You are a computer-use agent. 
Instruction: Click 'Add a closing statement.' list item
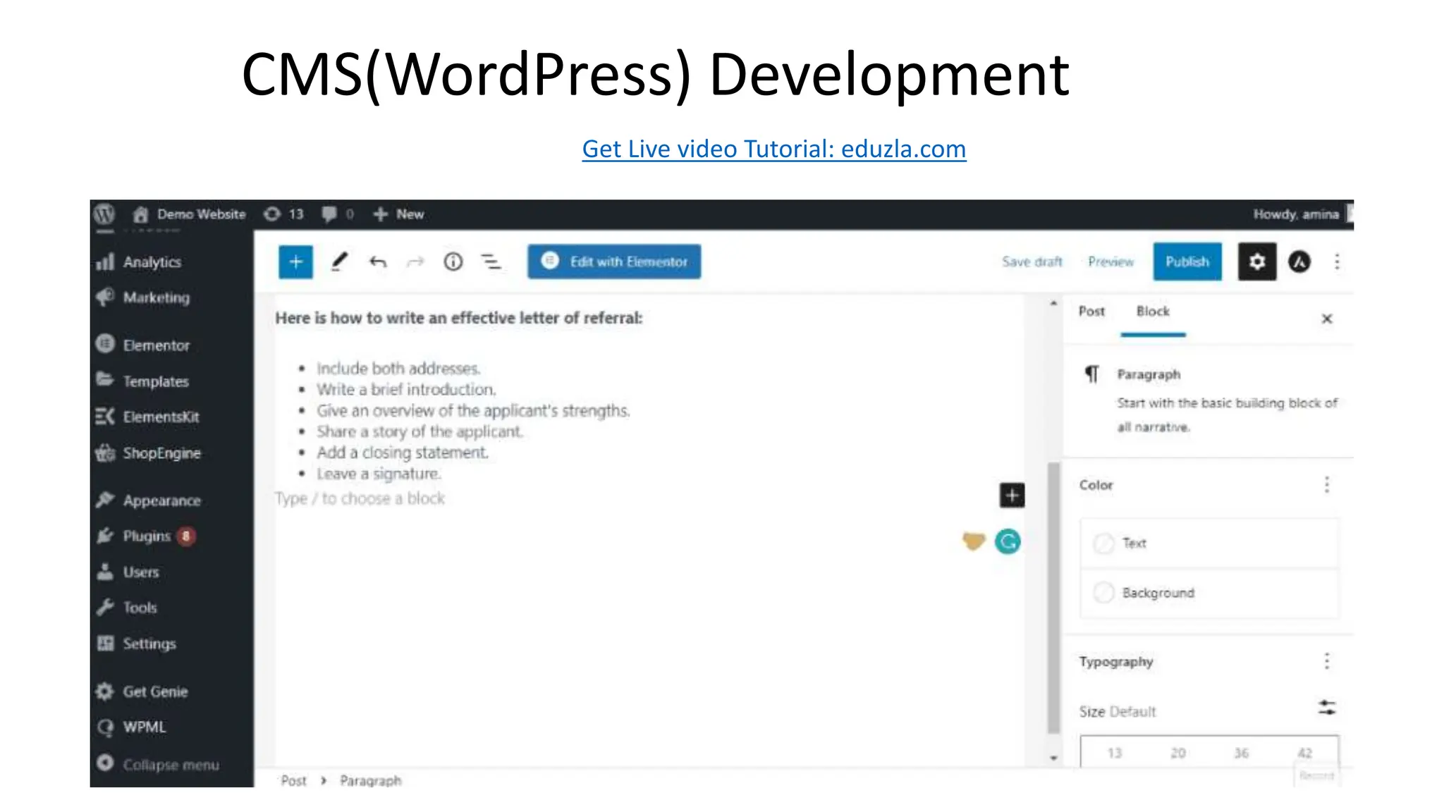click(402, 453)
